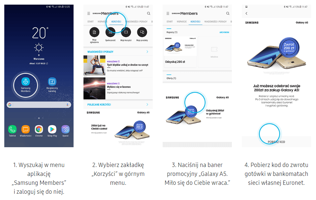Open the Odzyskaj 200 zł coupon card
This screenshot has width=316, height=200.
[x=180, y=52]
